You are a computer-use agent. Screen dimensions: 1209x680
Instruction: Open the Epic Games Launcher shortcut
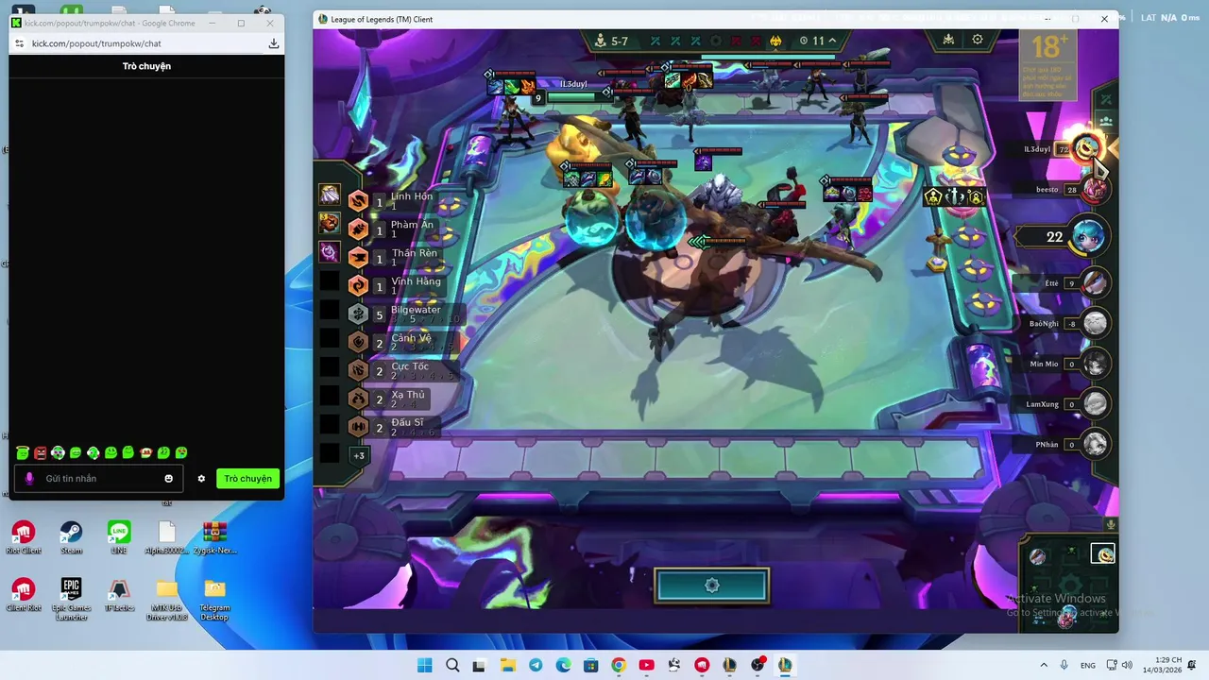(71, 599)
